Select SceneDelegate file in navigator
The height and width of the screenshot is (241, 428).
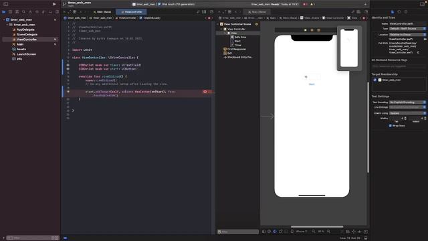coord(27,34)
